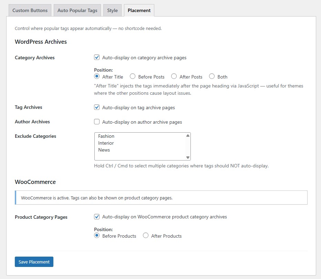This screenshot has height=279, width=321.
Task: Select After Products position
Action: [146, 236]
